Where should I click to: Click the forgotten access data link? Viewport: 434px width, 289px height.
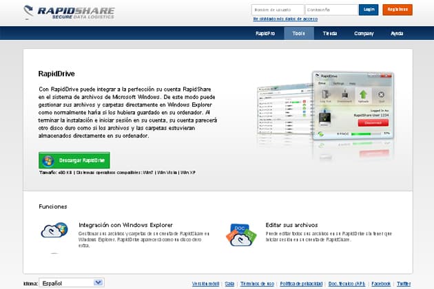[x=285, y=19]
